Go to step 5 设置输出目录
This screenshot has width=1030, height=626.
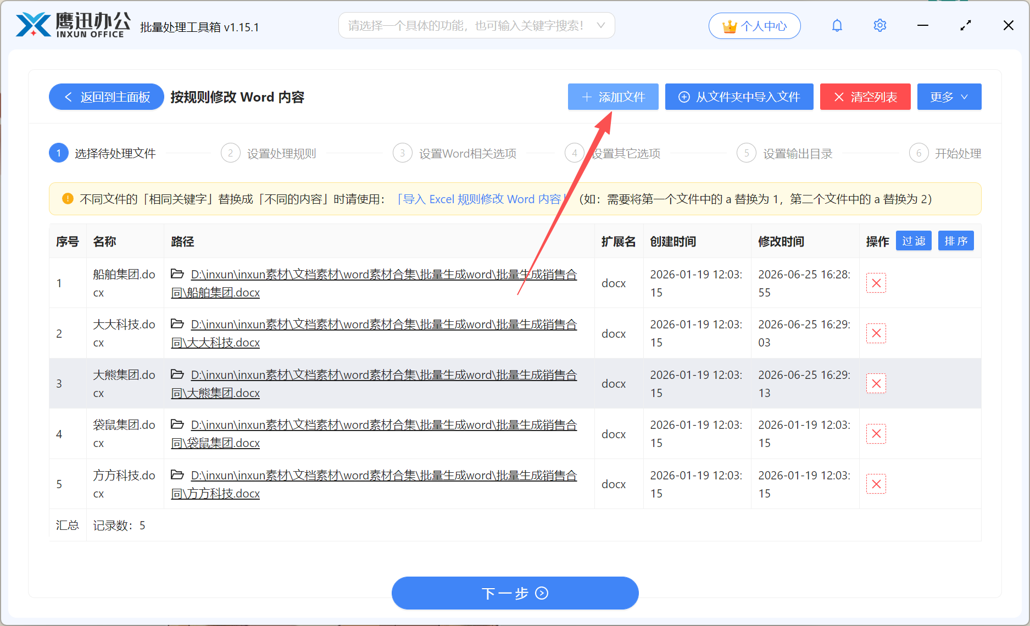785,153
